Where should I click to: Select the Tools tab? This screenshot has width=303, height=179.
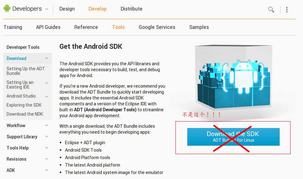(x=118, y=27)
